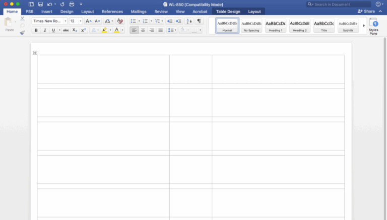Apply font color with A icon
Viewport: 387px width, 220px height.
[117, 30]
